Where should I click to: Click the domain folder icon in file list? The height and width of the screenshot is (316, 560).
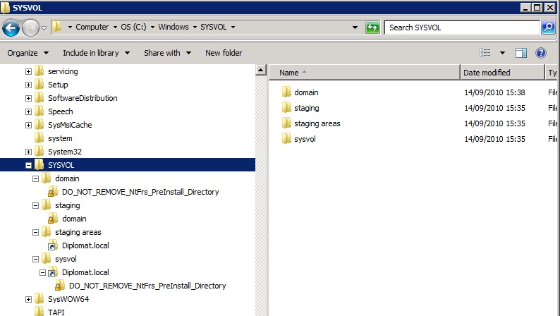click(286, 92)
